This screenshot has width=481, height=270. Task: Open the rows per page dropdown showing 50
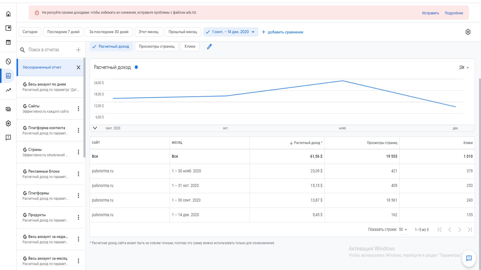coord(403,229)
